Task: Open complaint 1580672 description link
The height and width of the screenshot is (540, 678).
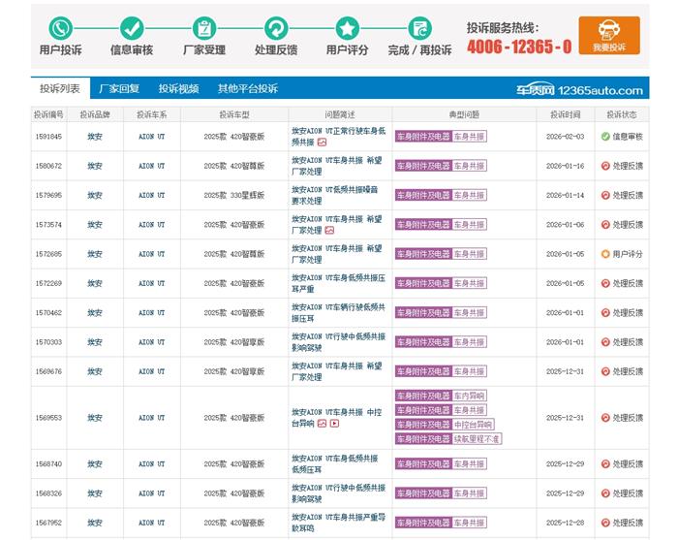Action: 338,166
